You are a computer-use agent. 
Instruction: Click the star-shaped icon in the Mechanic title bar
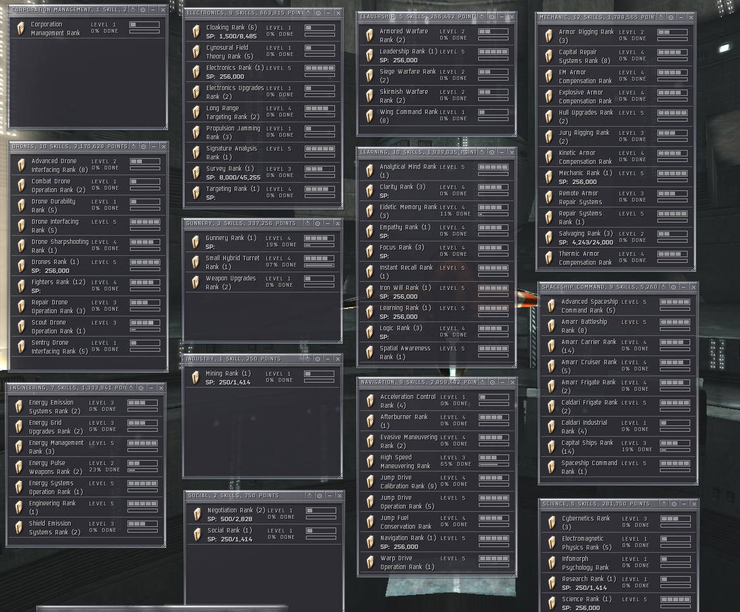(x=661, y=17)
